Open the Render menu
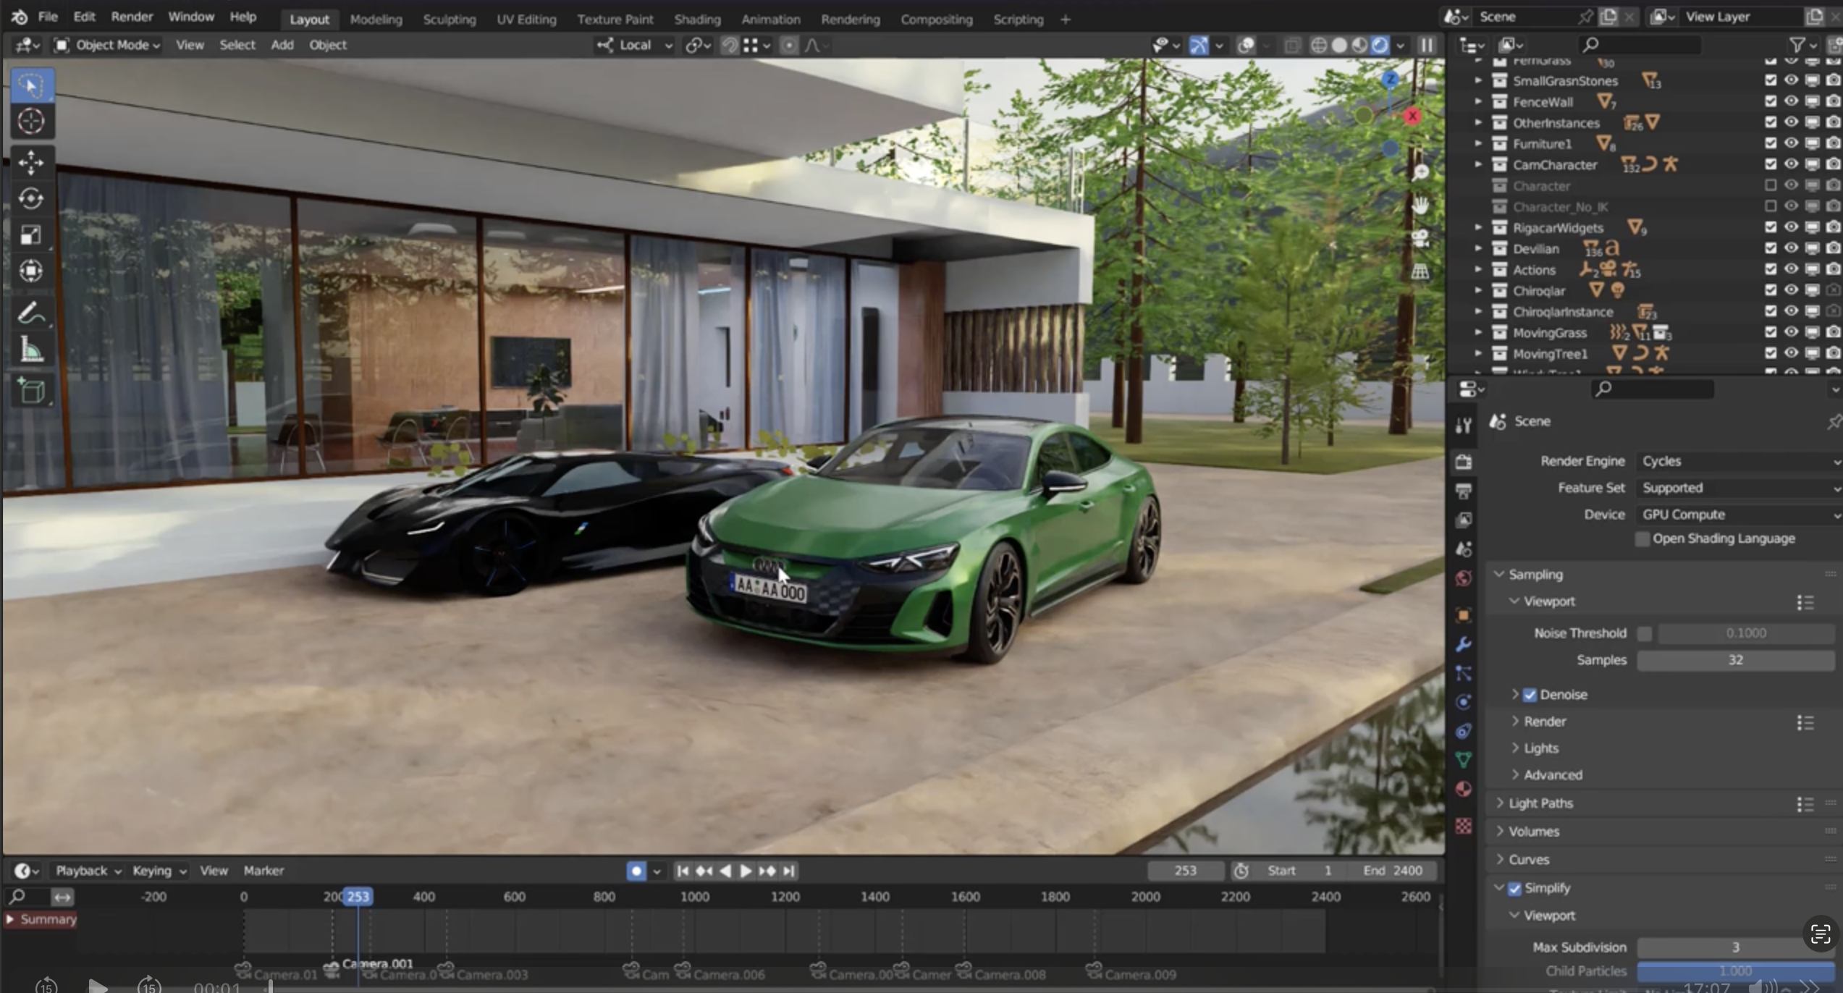 click(131, 17)
